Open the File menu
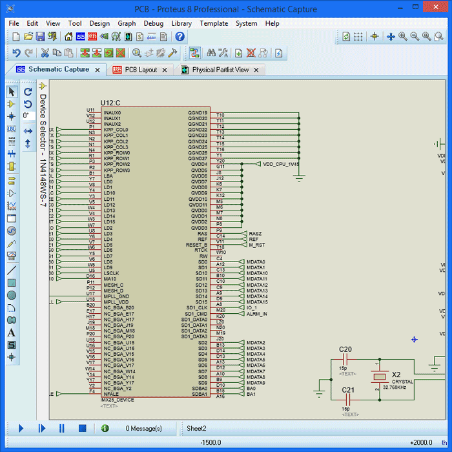The image size is (452, 452). point(14,23)
